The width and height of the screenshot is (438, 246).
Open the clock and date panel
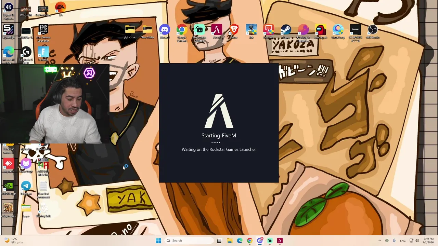click(428, 241)
